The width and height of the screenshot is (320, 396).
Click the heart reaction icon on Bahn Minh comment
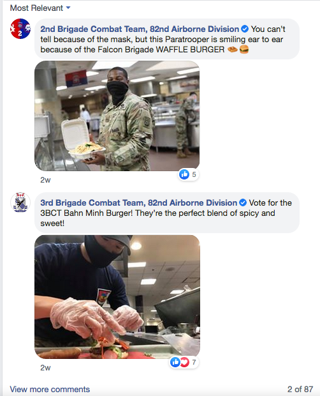click(x=185, y=362)
